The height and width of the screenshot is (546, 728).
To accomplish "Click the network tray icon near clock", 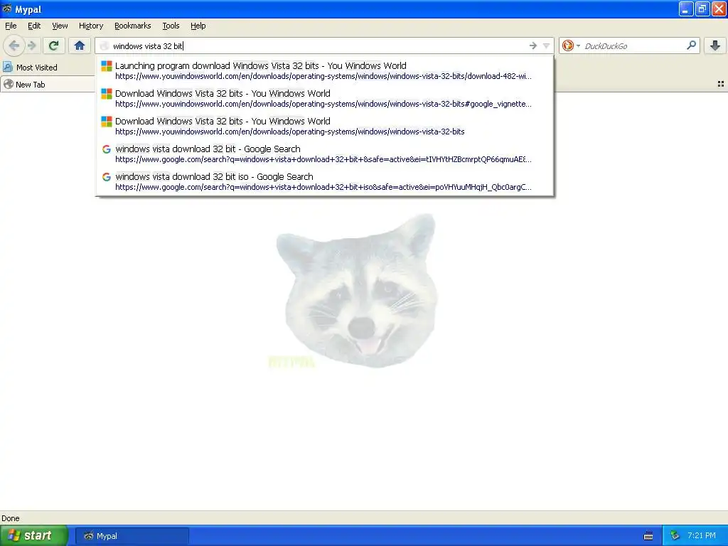I will 675,536.
